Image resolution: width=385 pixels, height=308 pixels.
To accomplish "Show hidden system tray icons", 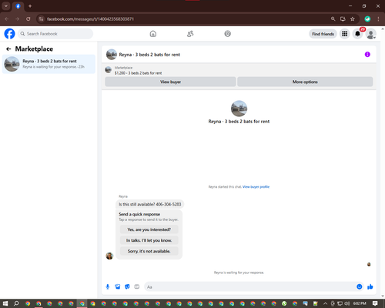I will point(325,303).
